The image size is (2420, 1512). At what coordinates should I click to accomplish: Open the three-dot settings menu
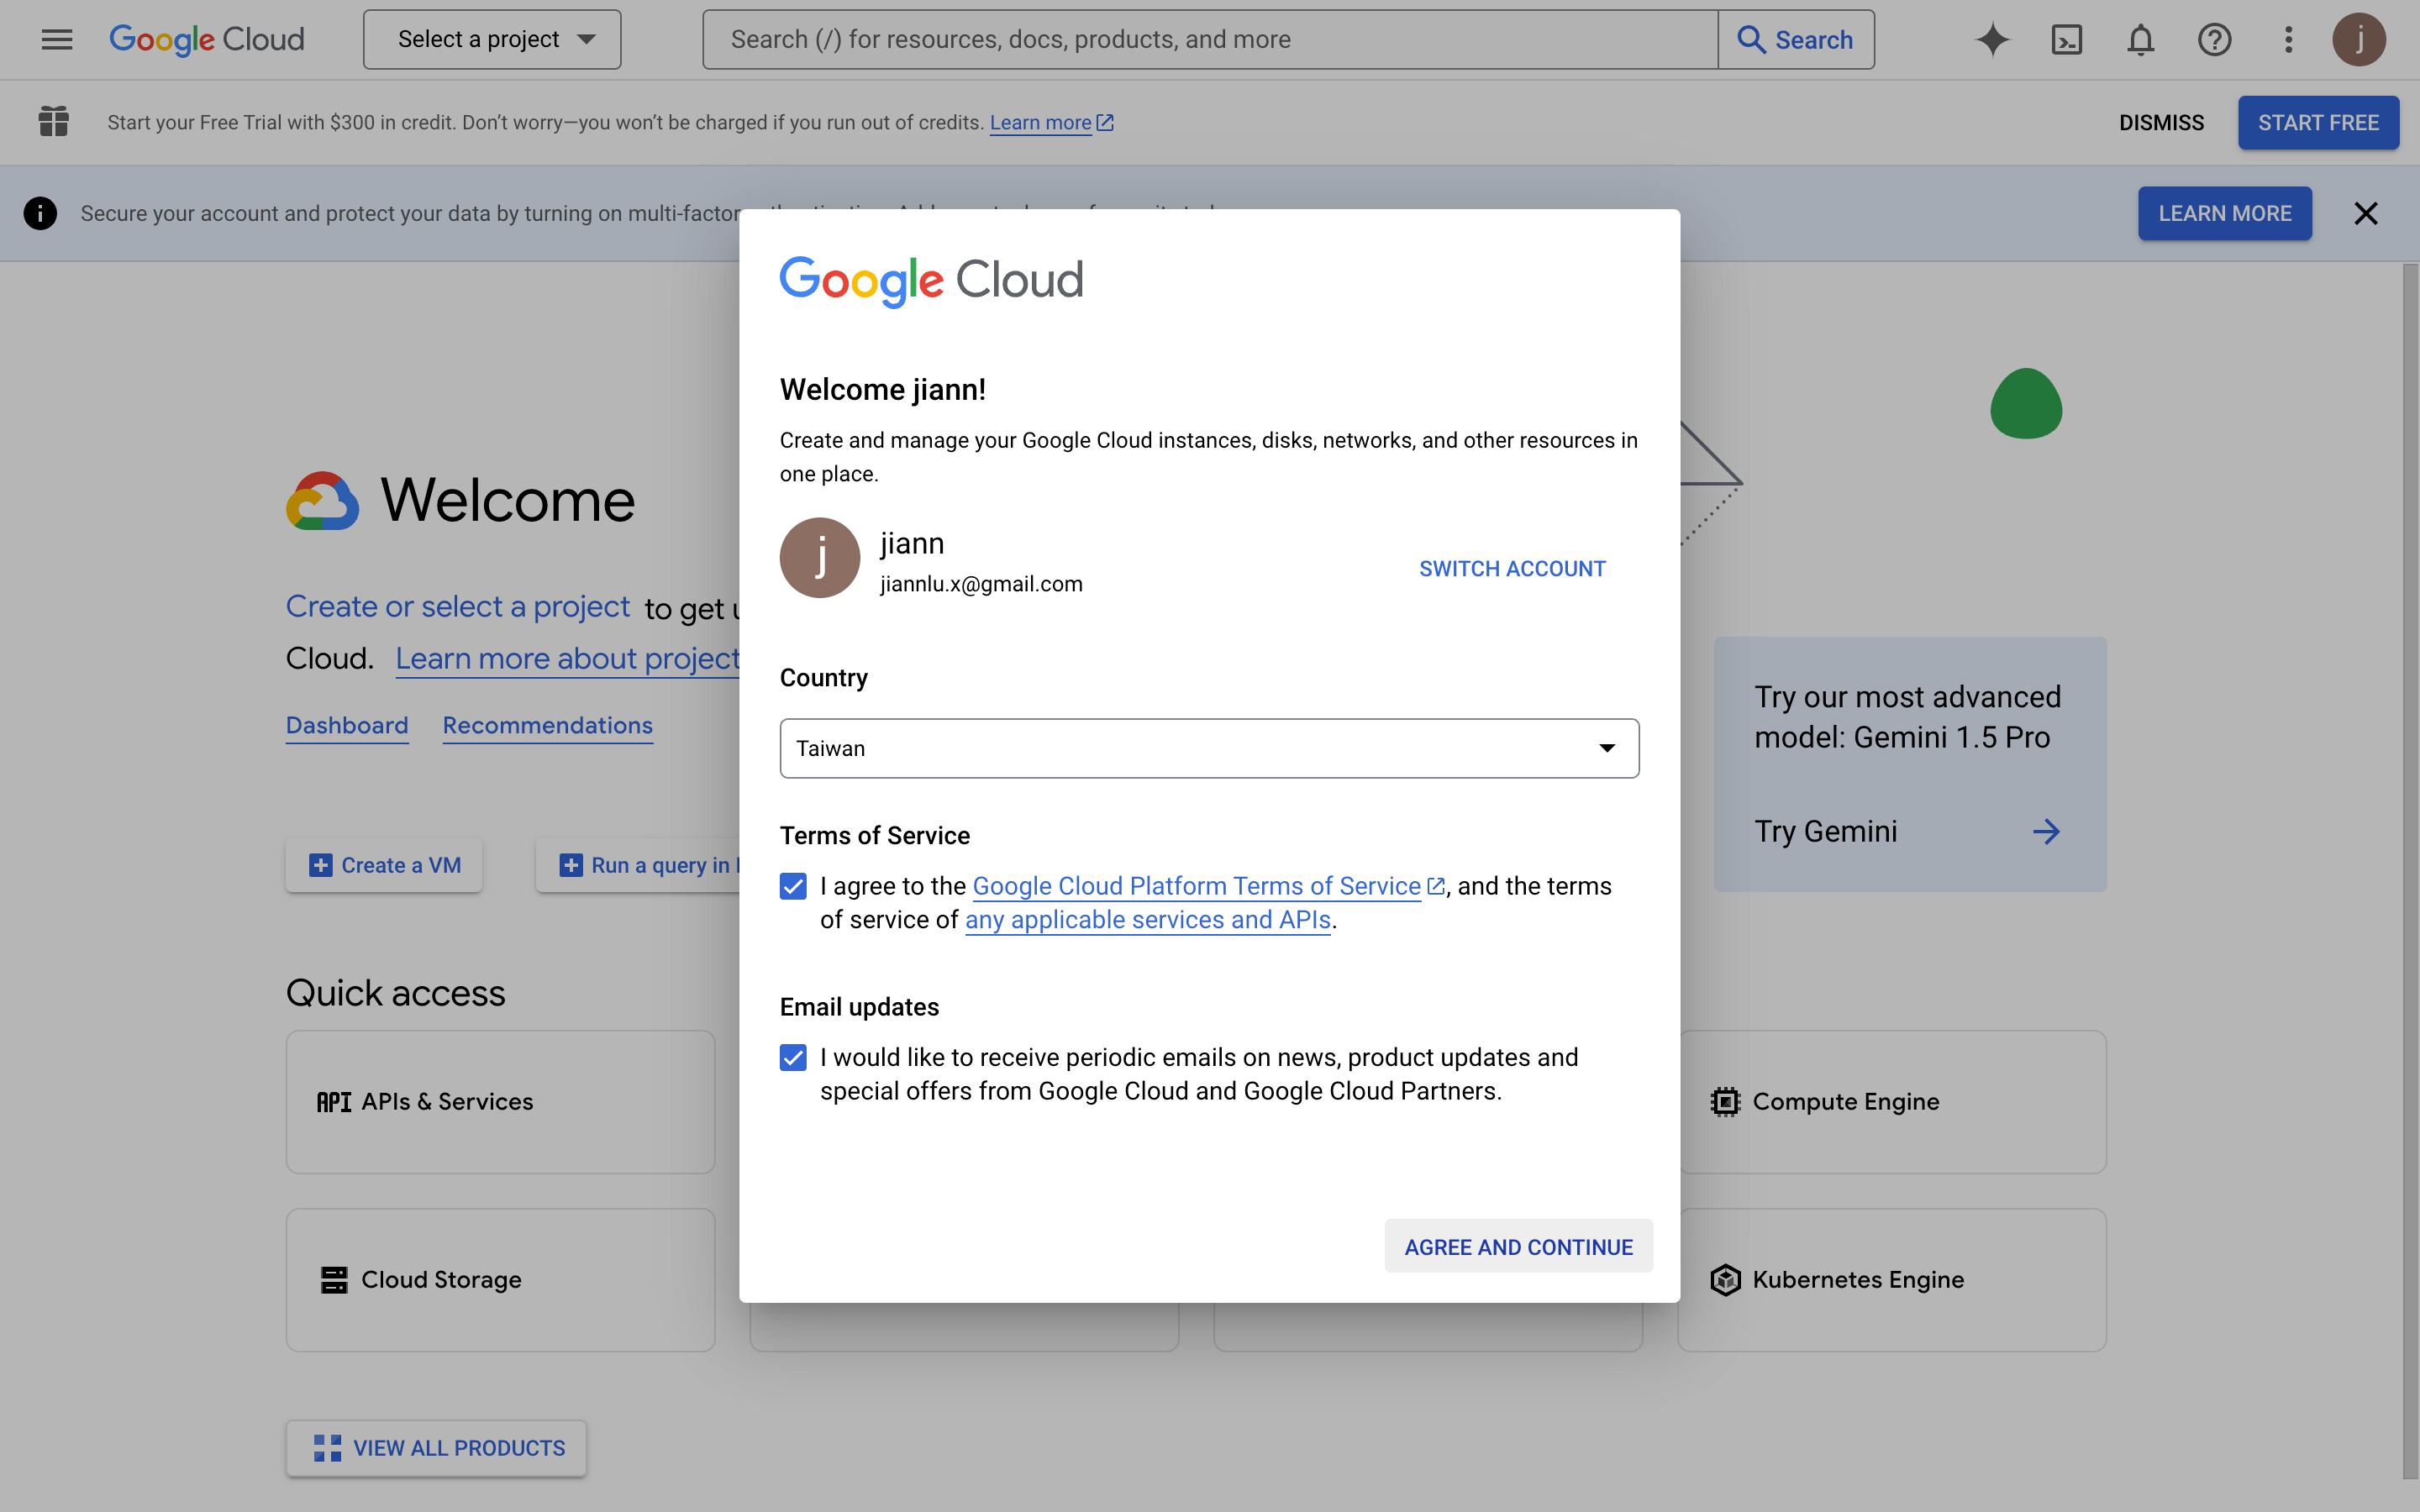pos(2288,40)
